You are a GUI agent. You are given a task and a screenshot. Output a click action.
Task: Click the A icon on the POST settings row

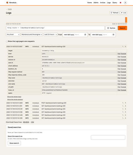[x=126, y=103]
